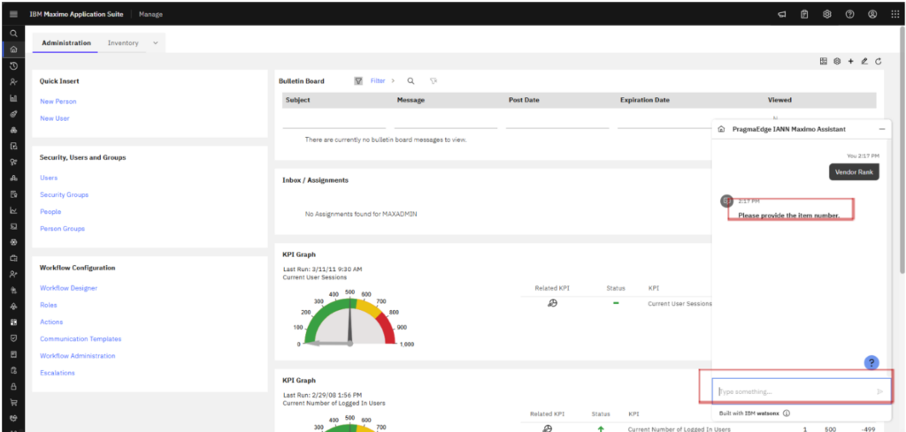The width and height of the screenshot is (906, 432).
Task: Click the Bulletin Board Filter link
Action: [378, 81]
